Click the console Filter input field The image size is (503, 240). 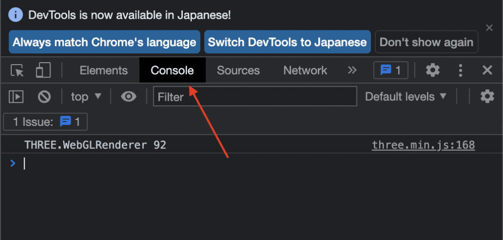[x=255, y=96]
